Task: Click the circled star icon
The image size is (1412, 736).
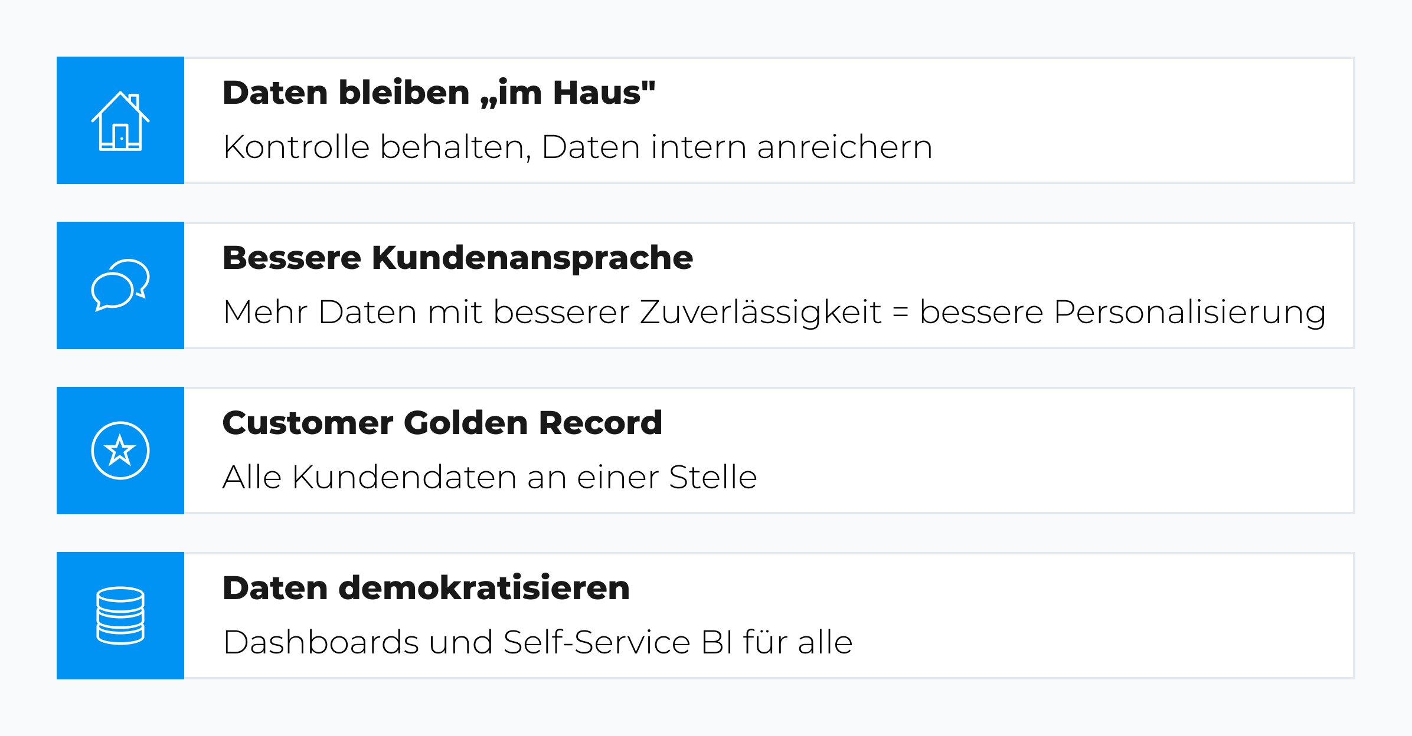Action: (x=120, y=451)
